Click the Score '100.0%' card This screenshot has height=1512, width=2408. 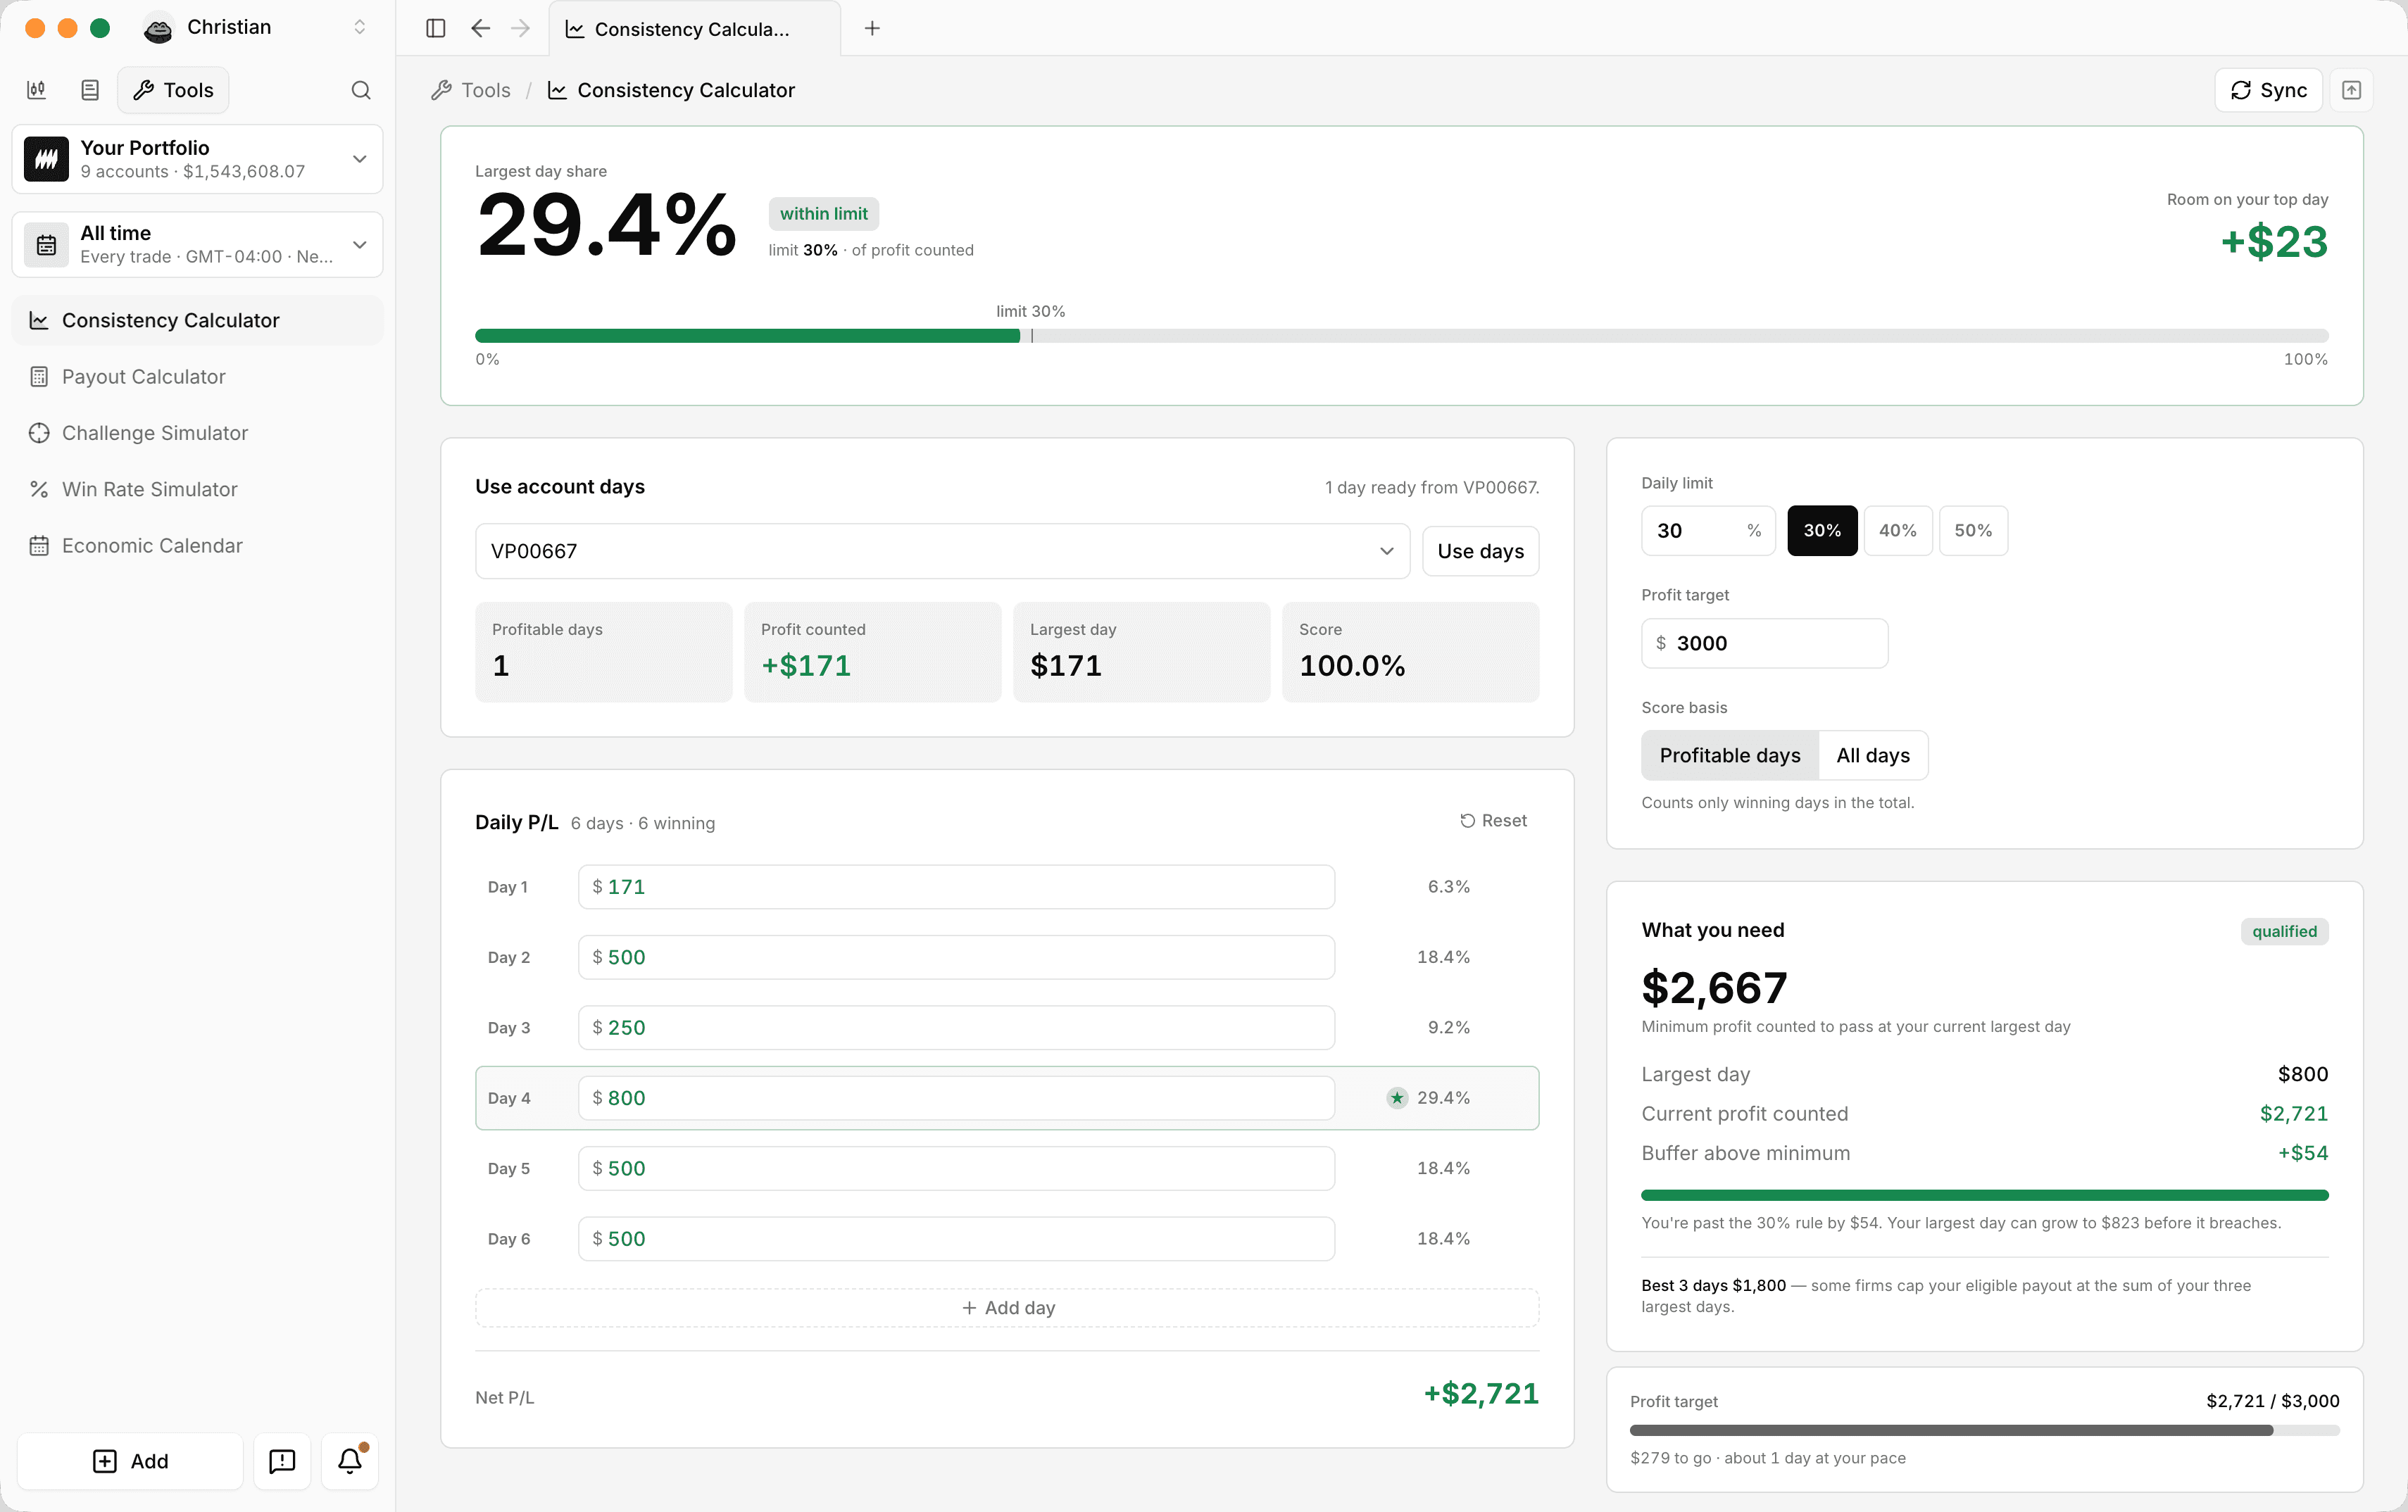click(1410, 652)
